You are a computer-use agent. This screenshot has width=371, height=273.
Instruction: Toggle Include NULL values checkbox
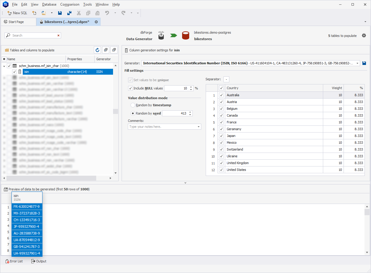click(x=130, y=88)
